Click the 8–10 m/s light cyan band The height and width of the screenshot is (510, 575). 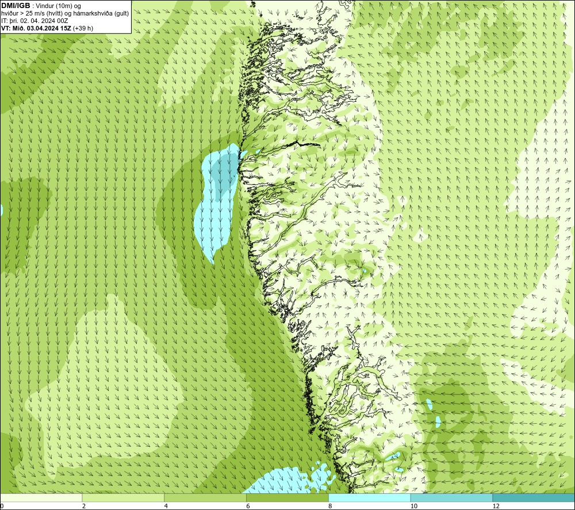click(370, 497)
